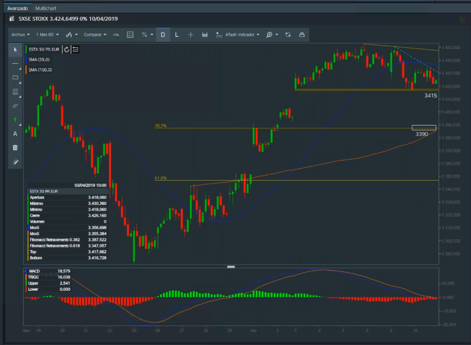Expand the '1 Mes 60' timeframe dropdown
471x345 pixels.
click(47, 35)
